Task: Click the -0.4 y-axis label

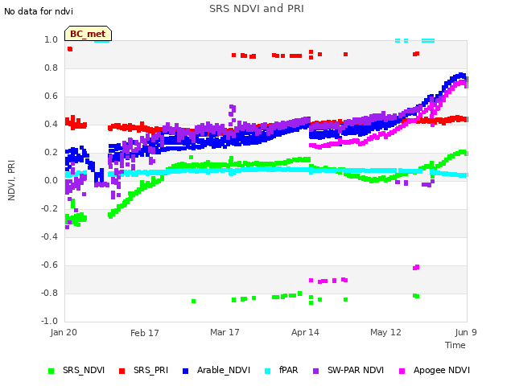Action: 50,236
